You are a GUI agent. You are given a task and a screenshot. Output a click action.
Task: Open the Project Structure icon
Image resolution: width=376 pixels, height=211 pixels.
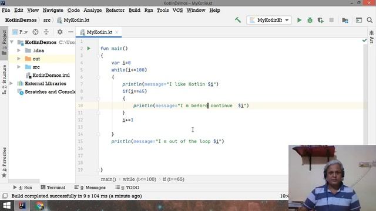point(345,20)
